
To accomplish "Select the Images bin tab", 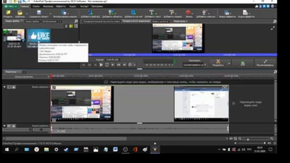I will tap(49, 21).
